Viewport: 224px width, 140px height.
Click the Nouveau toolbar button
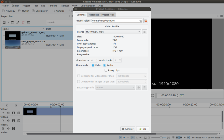click(x=9, y=11)
